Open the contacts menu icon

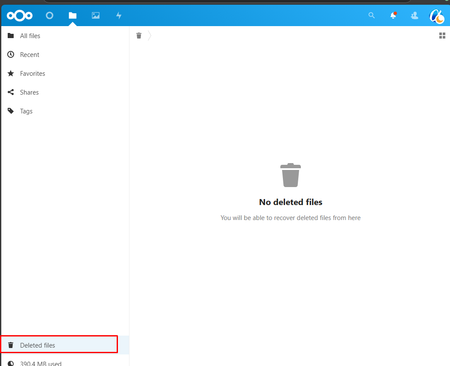pyautogui.click(x=414, y=16)
